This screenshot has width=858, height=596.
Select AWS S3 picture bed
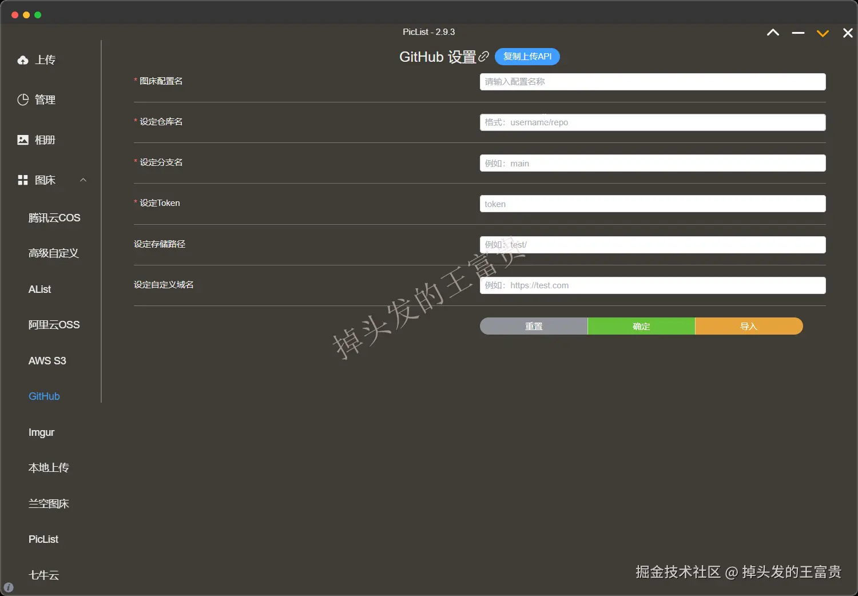click(x=47, y=361)
